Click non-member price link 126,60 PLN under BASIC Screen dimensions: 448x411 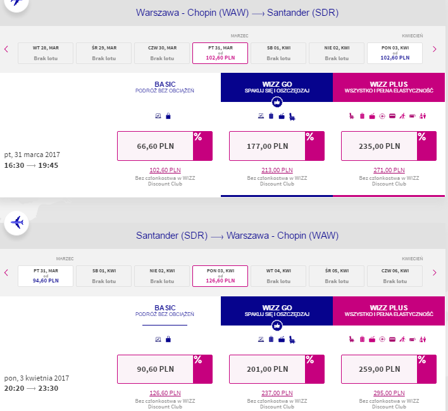point(165,393)
